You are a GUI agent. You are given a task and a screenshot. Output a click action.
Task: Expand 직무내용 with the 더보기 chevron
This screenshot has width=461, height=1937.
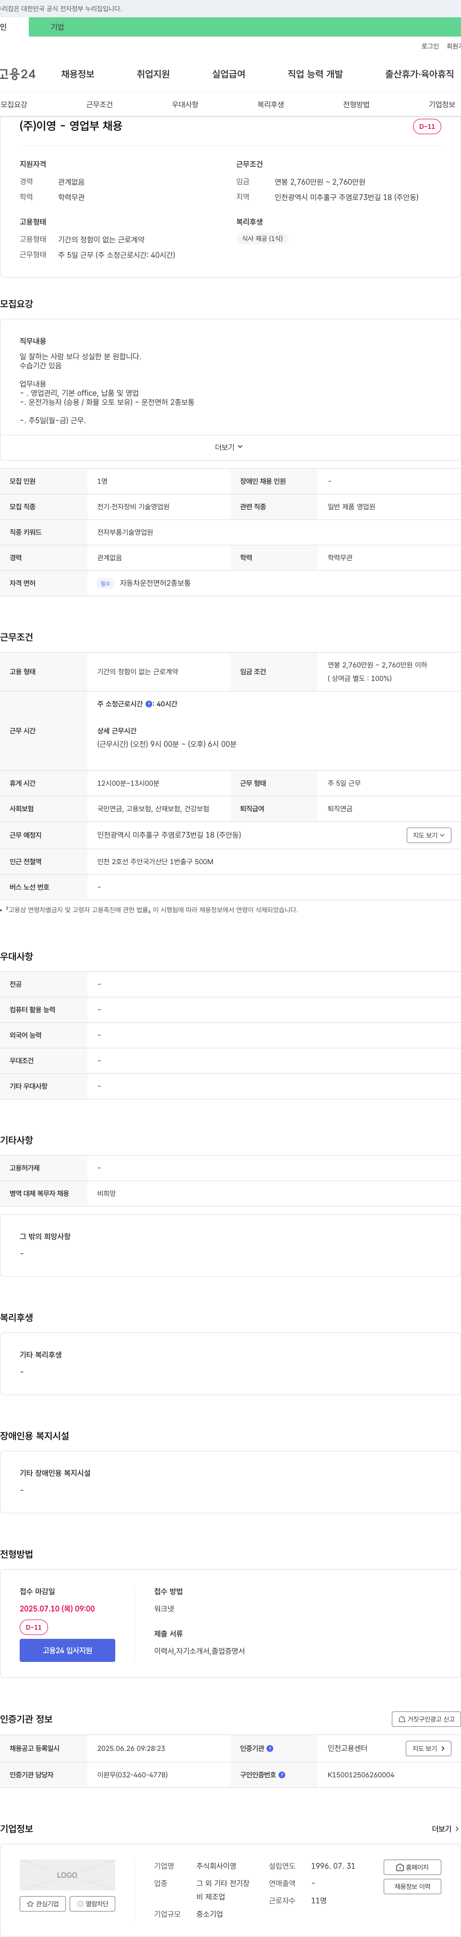point(230,447)
